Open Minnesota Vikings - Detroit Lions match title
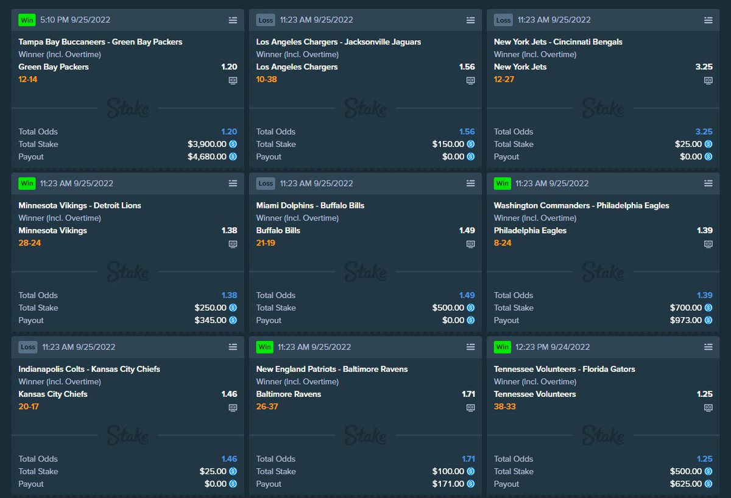The width and height of the screenshot is (731, 498). 80,205
